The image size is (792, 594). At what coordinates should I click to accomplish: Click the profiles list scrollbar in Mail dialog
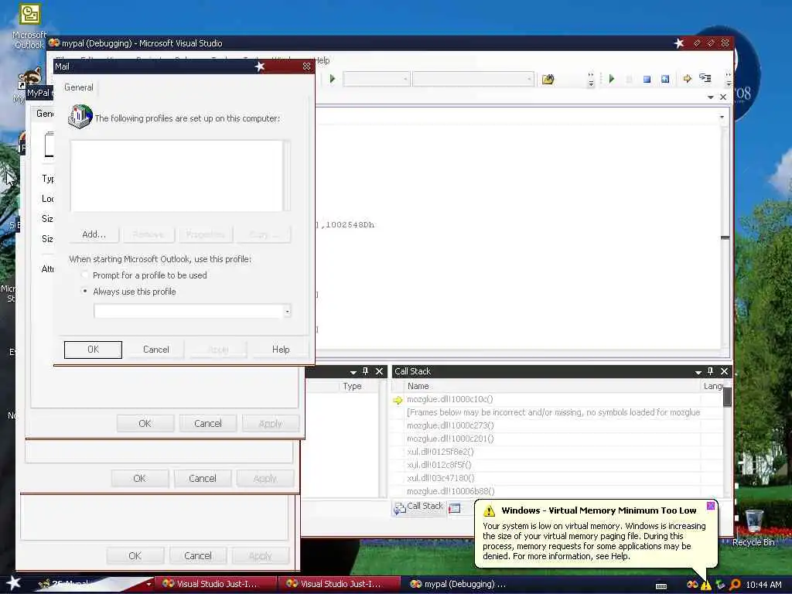(x=287, y=176)
